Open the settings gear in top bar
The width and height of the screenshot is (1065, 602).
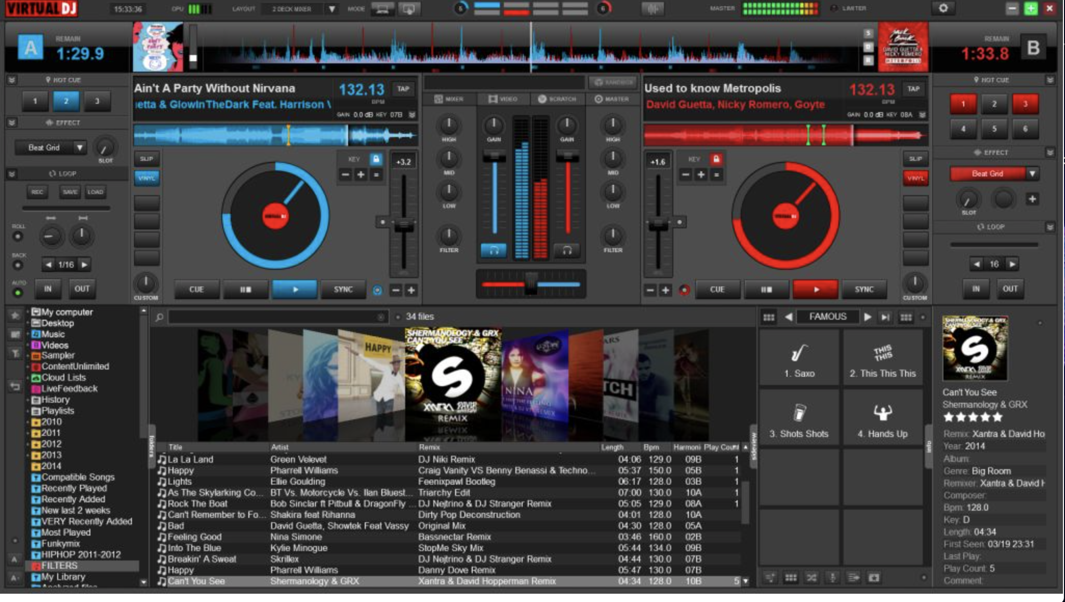click(x=943, y=8)
